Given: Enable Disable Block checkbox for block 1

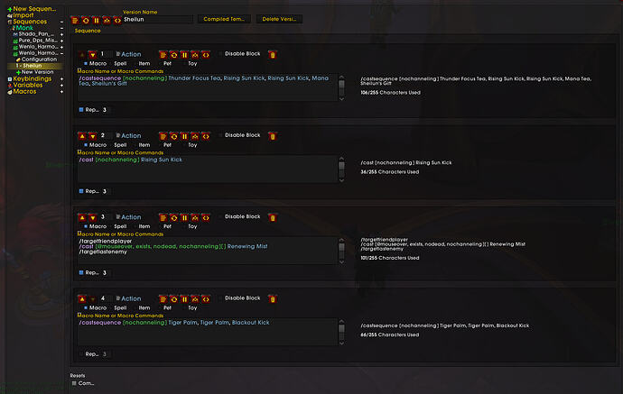Looking at the screenshot, I should tap(219, 55).
